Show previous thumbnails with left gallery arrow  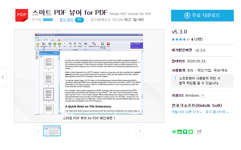point(38,131)
